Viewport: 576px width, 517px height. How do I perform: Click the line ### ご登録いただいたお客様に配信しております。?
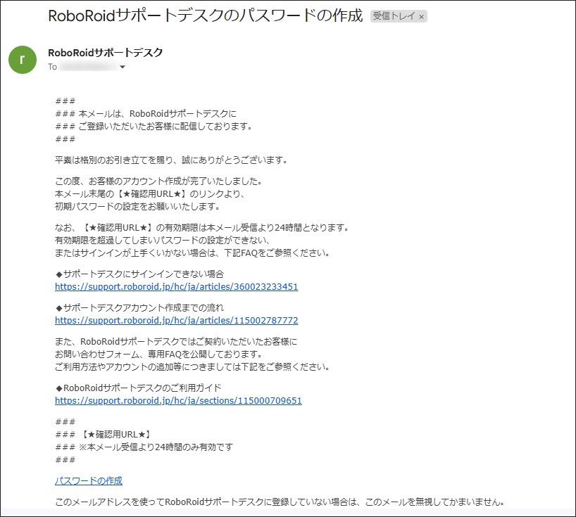(x=154, y=126)
